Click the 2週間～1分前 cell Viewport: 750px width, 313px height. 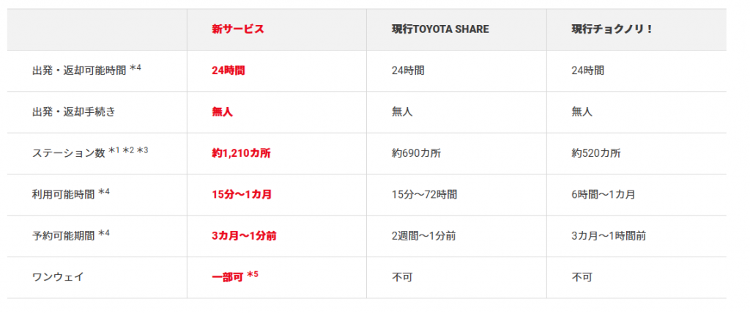(x=423, y=236)
